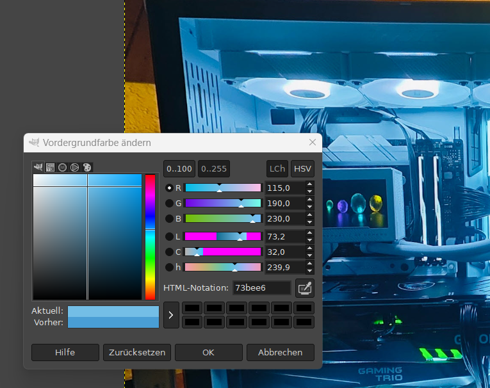Screen dimensions: 490x388
Task: Decrease the C value with down arrow
Action: [309, 255]
